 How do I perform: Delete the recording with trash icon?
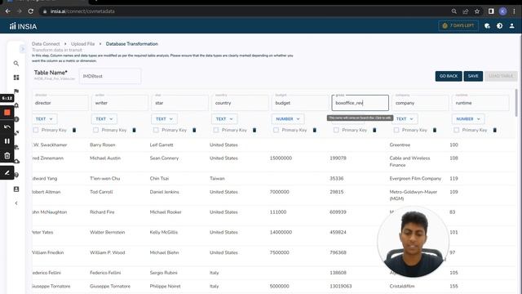pyautogui.click(x=7, y=155)
